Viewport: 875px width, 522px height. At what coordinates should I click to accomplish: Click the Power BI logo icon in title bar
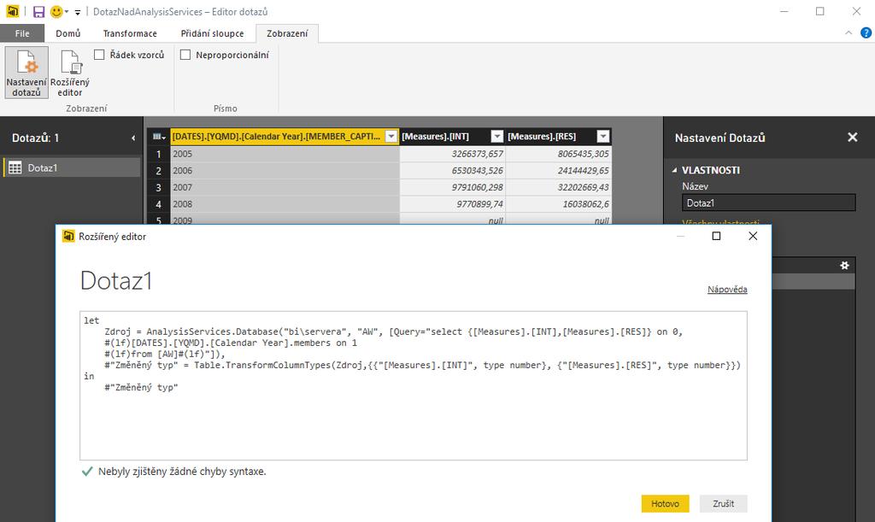[x=12, y=11]
